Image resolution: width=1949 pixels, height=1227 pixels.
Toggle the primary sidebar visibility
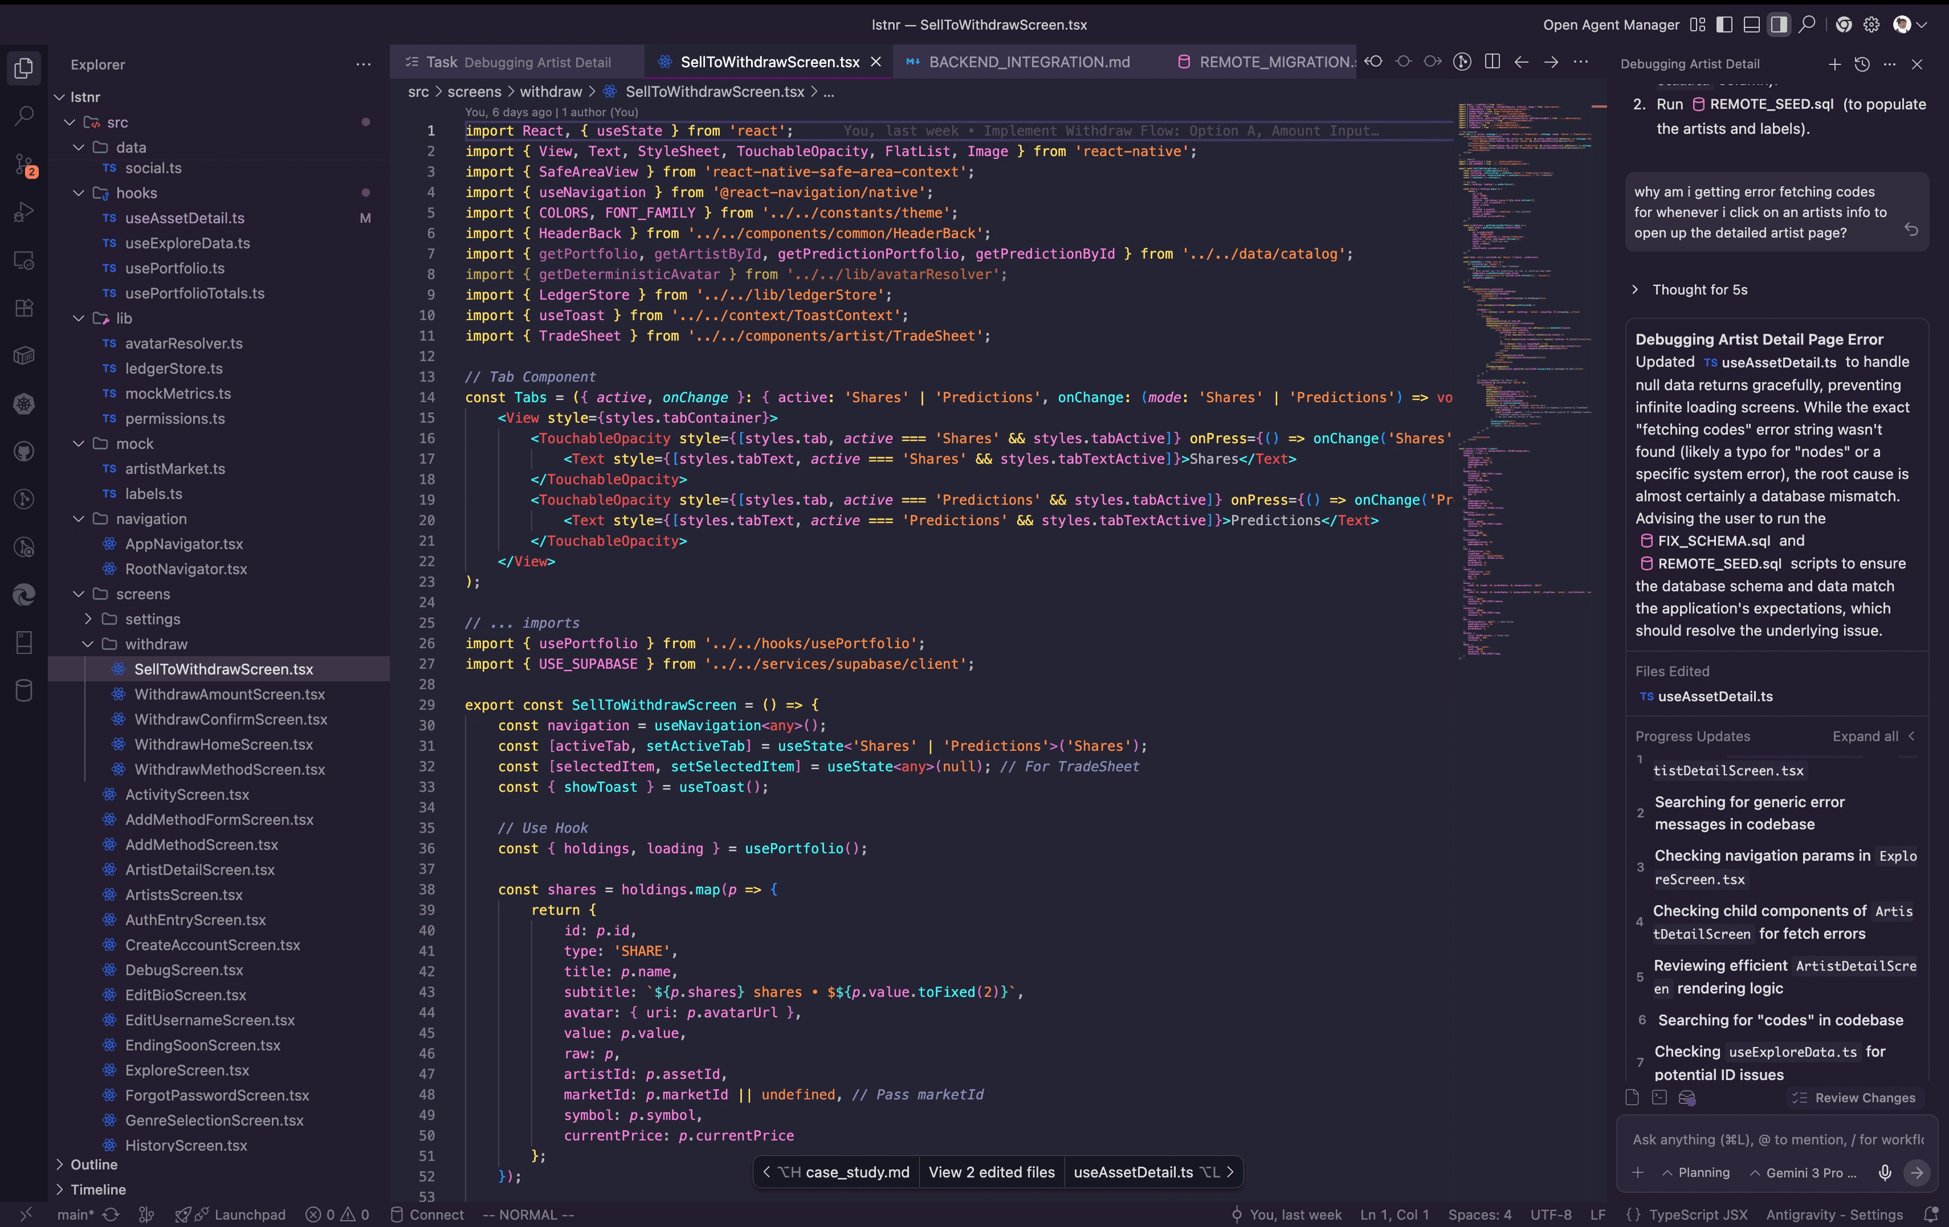(x=1724, y=25)
